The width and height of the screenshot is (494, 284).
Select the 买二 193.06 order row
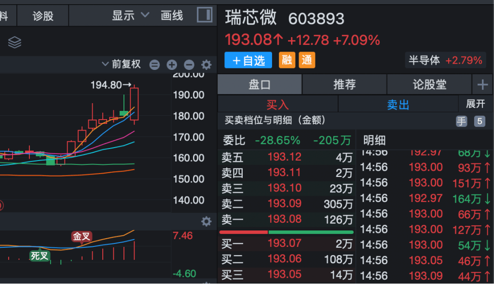point(287,259)
